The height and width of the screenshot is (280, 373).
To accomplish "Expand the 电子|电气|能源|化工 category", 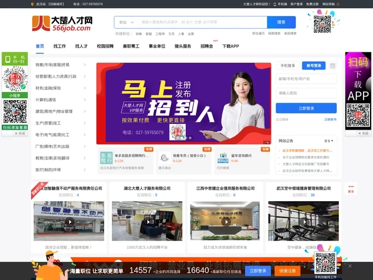I will (61, 135).
